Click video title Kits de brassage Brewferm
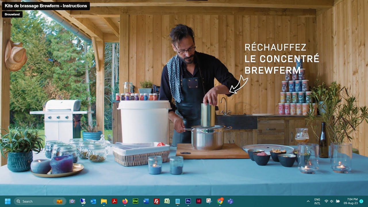The height and width of the screenshot is (207, 368). [46, 6]
